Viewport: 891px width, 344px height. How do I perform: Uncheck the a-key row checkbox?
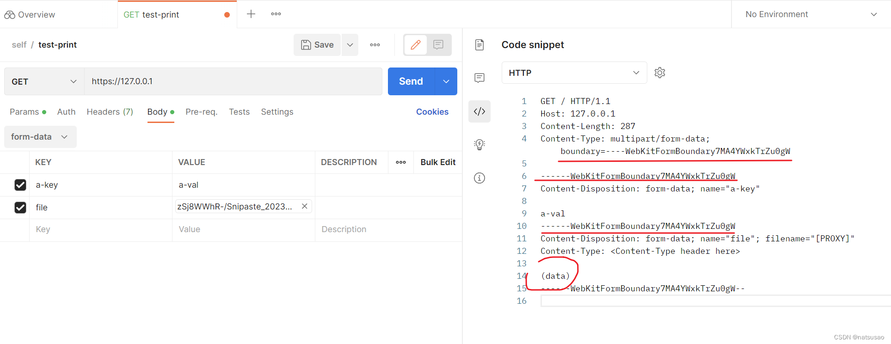[20, 185]
